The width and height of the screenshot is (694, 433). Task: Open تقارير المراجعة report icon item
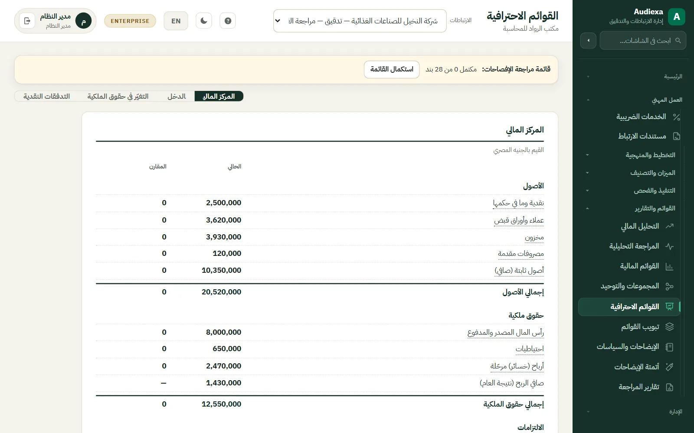(630, 387)
